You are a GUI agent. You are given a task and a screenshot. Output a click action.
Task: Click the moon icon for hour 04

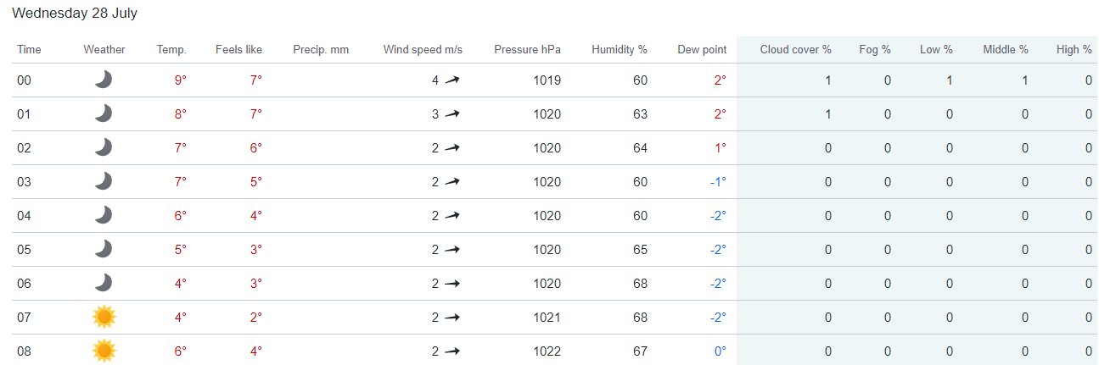[104, 215]
